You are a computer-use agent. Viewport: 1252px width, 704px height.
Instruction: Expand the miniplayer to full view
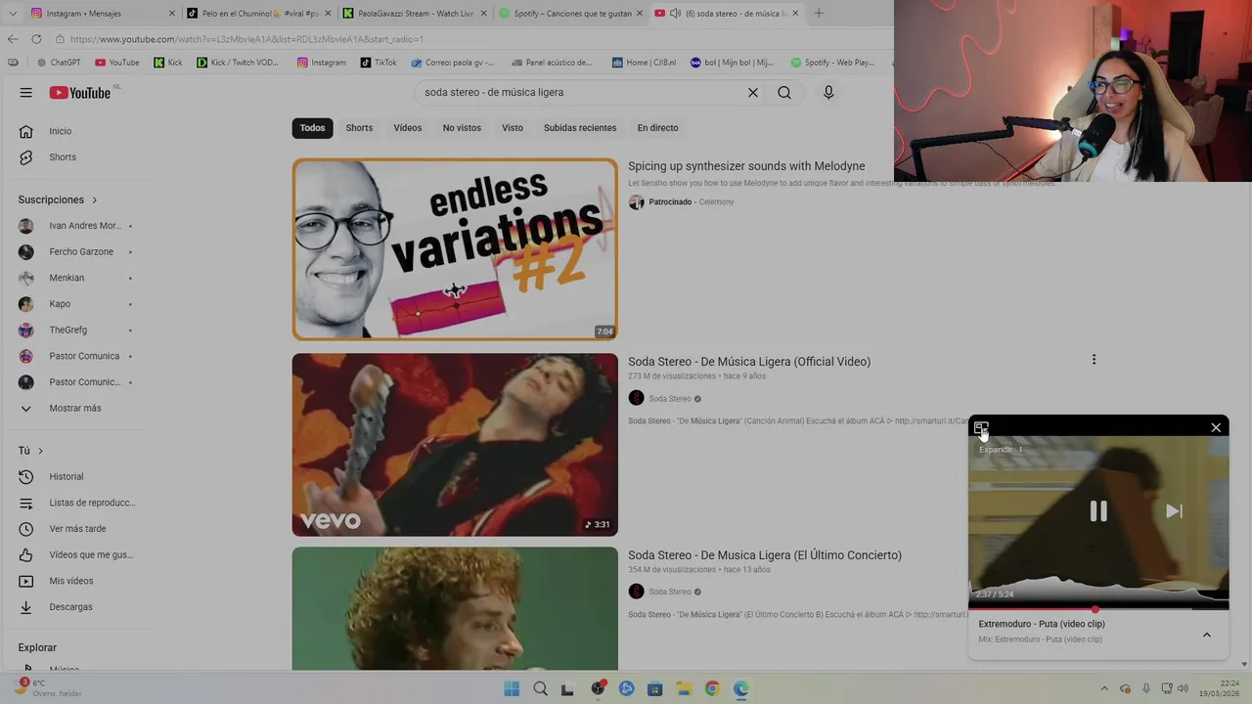[x=981, y=427]
